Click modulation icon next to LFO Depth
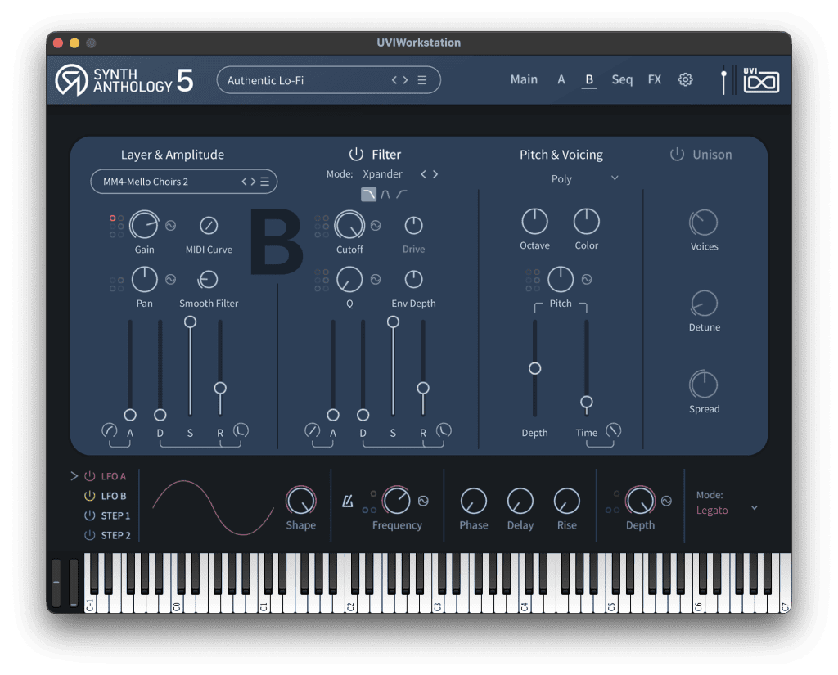Image resolution: width=838 pixels, height=675 pixels. (666, 502)
